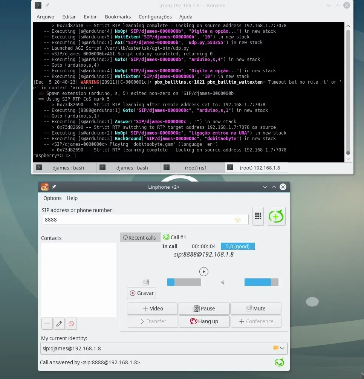This screenshot has height=379, width=364.
Task: Click the green start call button
Action: point(276,216)
